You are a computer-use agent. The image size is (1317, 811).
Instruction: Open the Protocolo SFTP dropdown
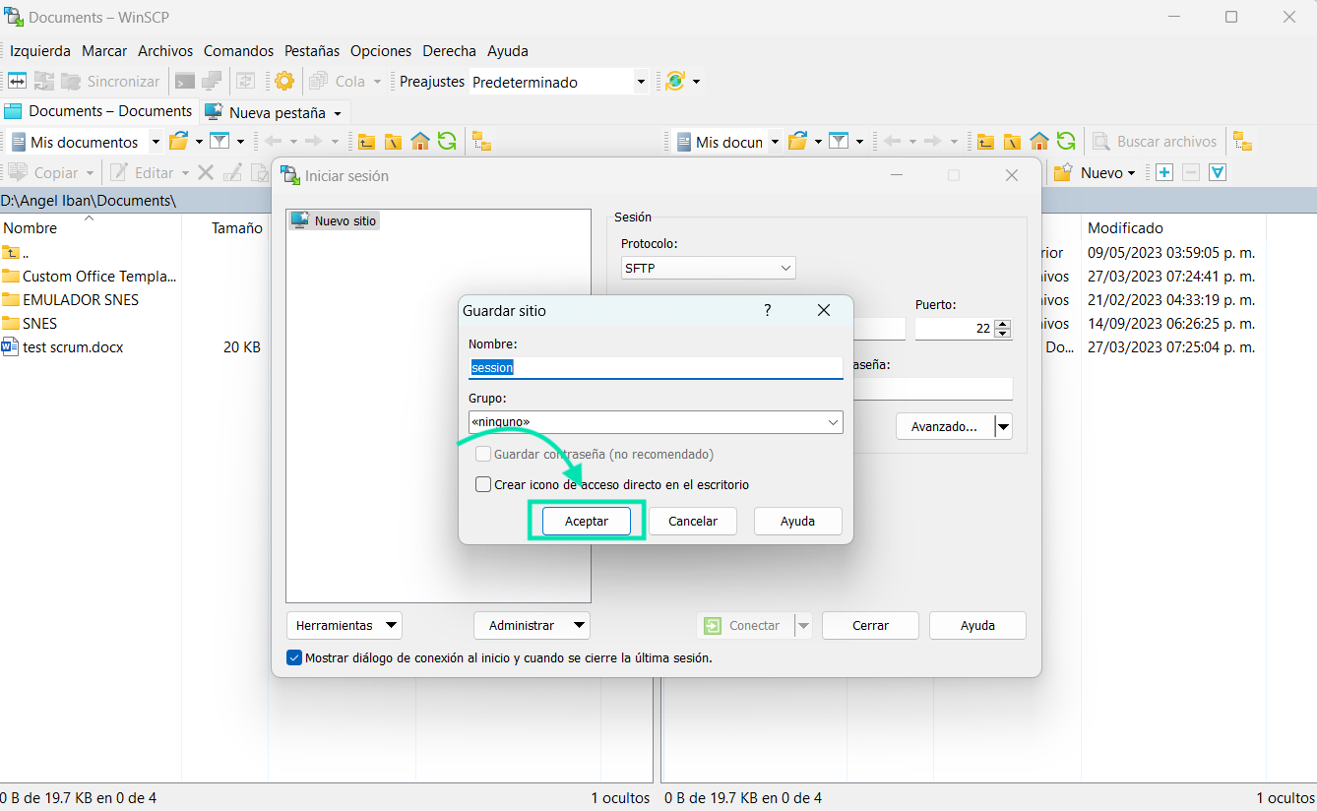point(709,268)
